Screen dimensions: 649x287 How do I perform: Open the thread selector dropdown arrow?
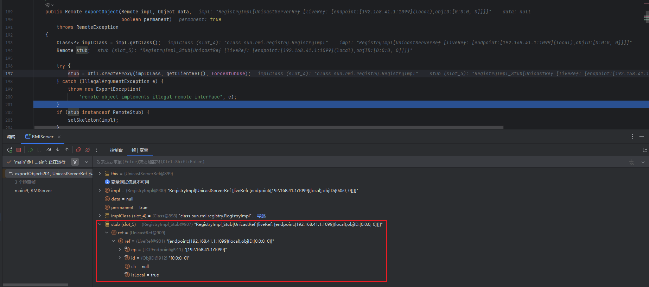[87, 162]
